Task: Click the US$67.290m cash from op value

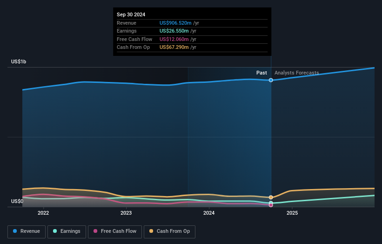Action: [174, 47]
